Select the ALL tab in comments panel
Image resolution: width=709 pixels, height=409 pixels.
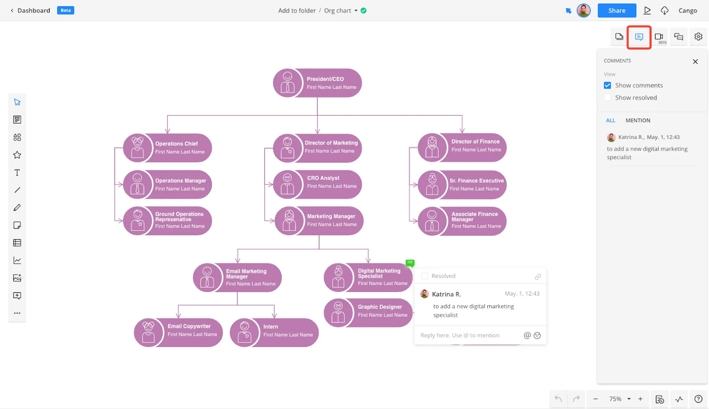610,120
